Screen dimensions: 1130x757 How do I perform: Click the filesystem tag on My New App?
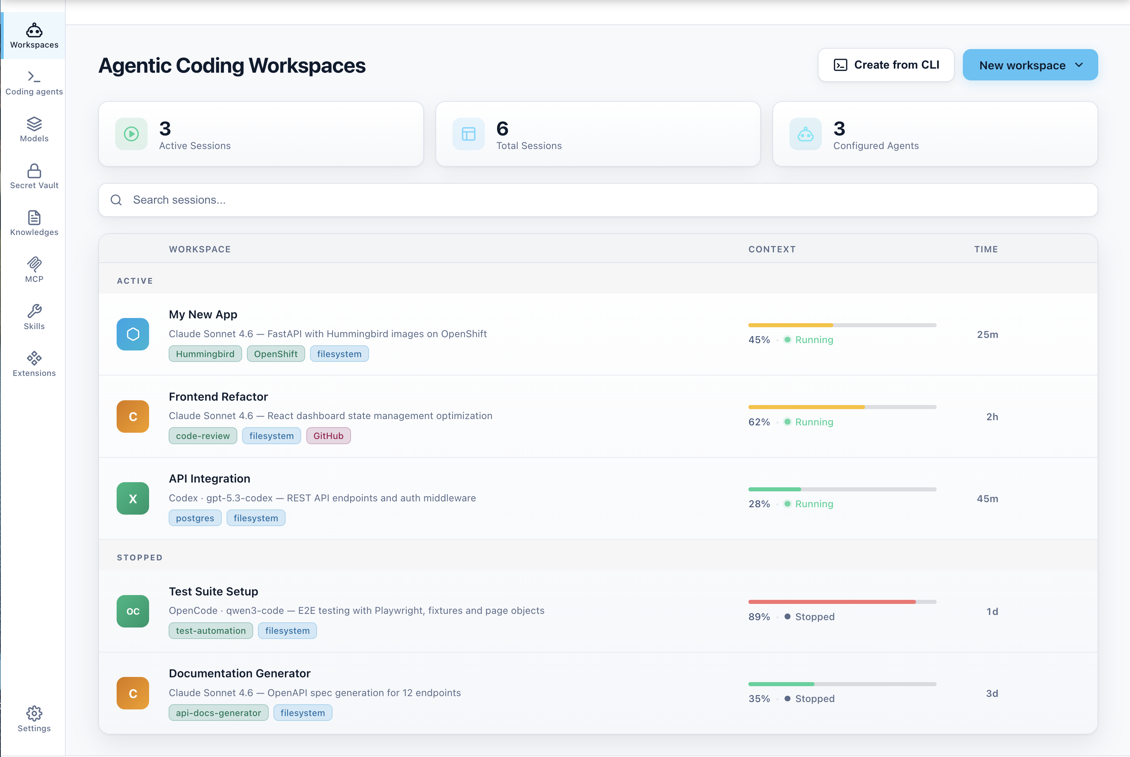tap(339, 354)
